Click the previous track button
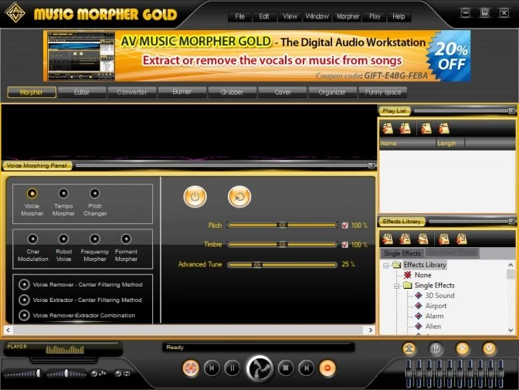 (212, 368)
